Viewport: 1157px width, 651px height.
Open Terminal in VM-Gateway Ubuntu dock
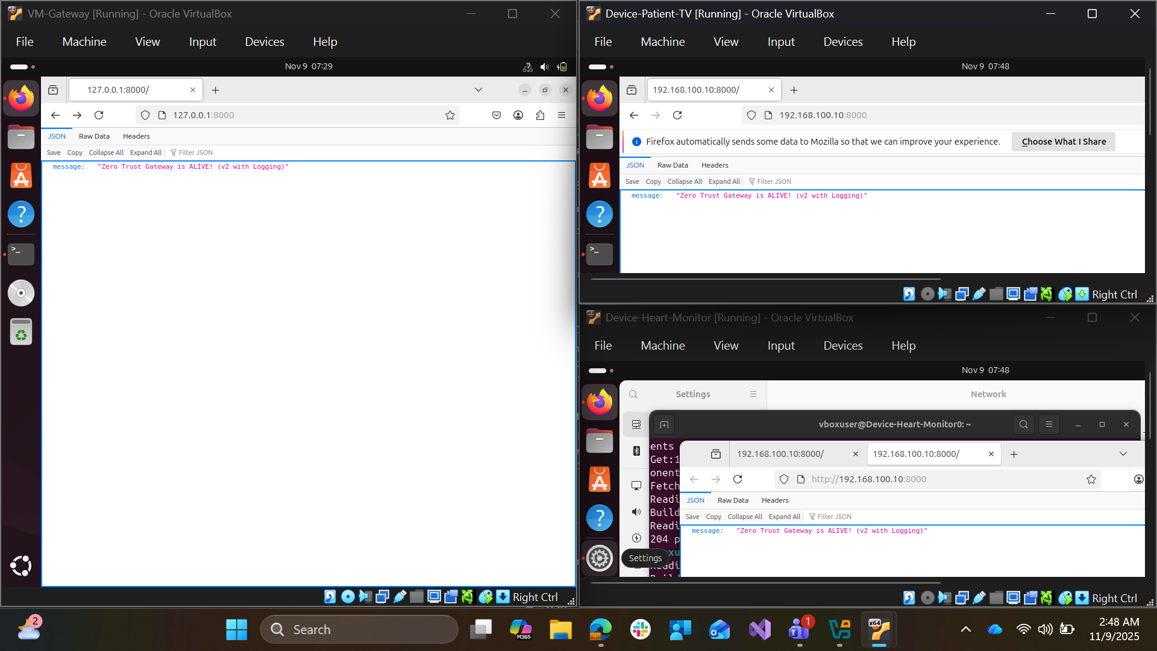(21, 254)
